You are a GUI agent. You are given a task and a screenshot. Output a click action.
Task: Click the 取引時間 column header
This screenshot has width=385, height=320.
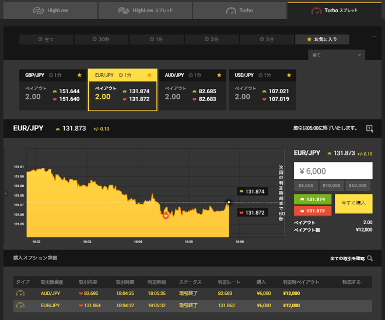pos(125,282)
